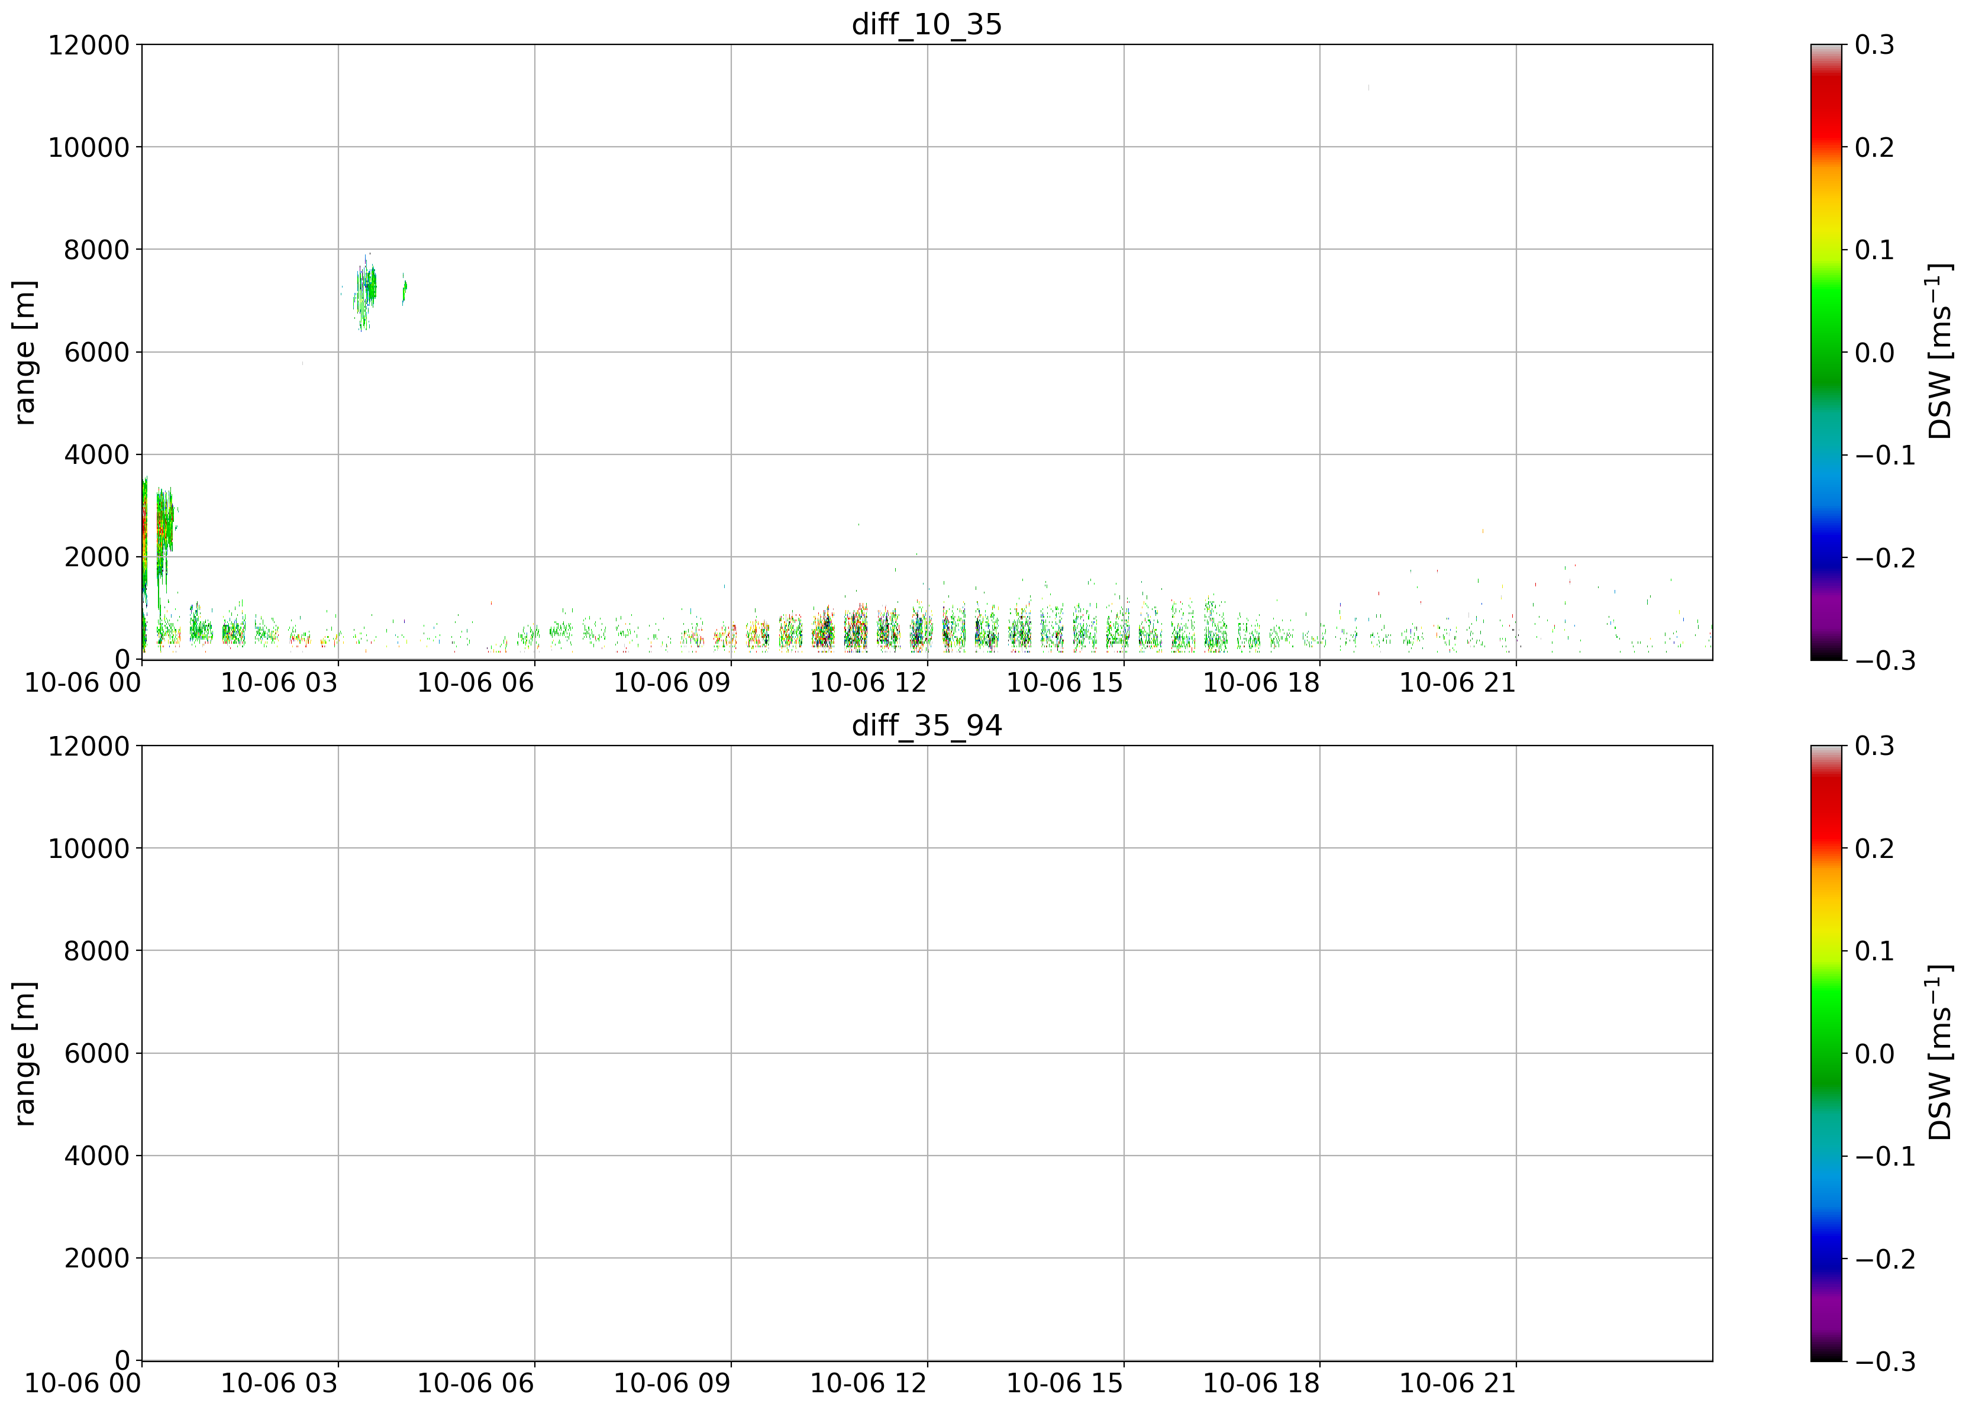Click the "−0.2" tick on bottom colorbar
Viewport: 1969px width, 1410px height.
(1885, 1259)
